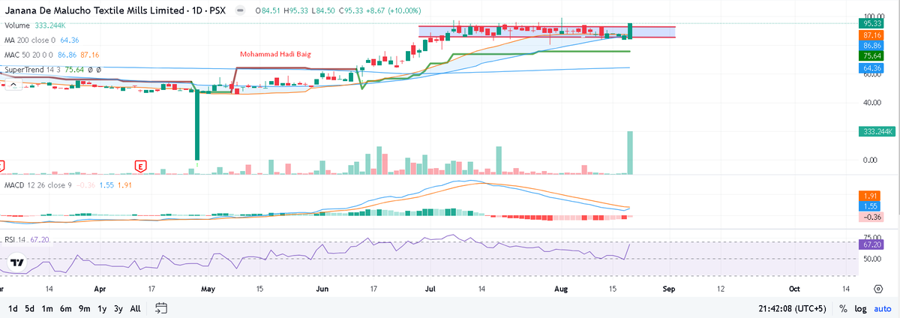The height and width of the screenshot is (318, 900).
Task: Open the Go to date calendar icon
Action: pos(160,308)
